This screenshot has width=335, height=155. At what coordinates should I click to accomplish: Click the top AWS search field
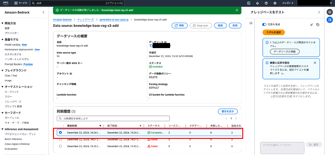[77, 3]
